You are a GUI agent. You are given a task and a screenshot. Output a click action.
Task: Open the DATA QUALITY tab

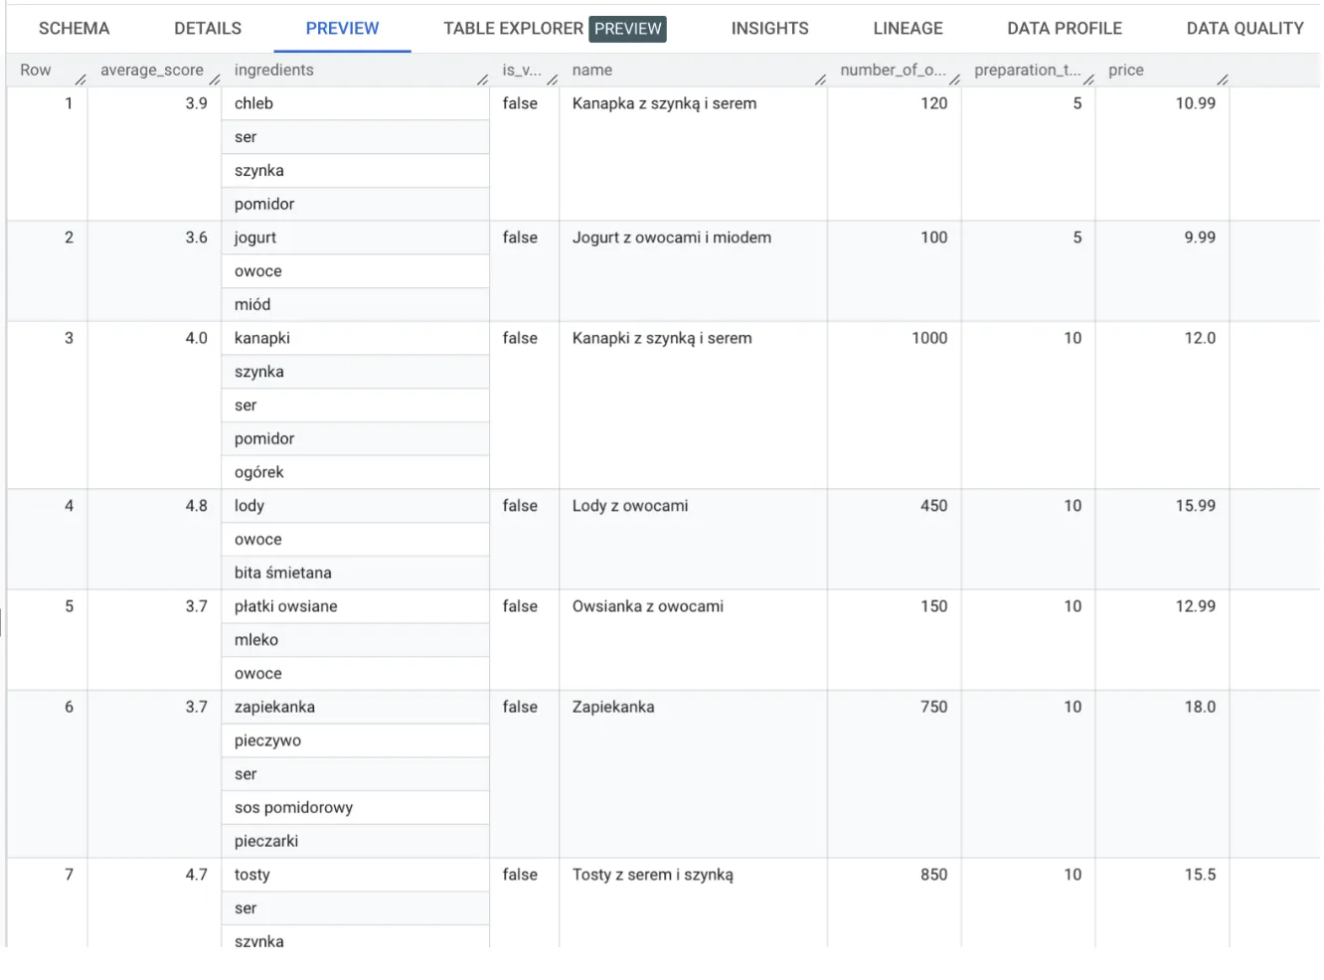pyautogui.click(x=1244, y=29)
